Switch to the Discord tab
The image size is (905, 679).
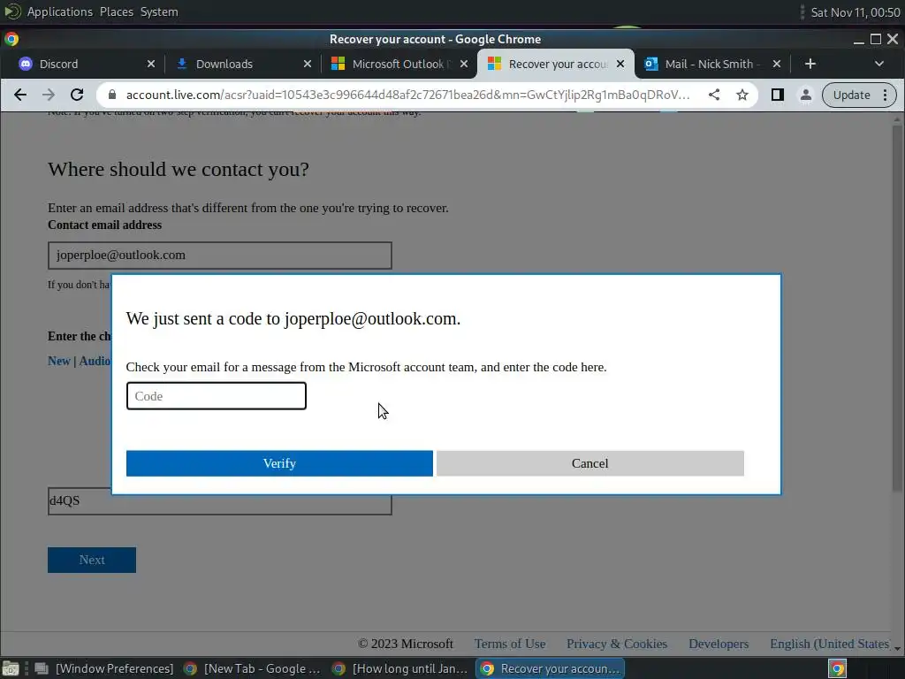coord(57,64)
